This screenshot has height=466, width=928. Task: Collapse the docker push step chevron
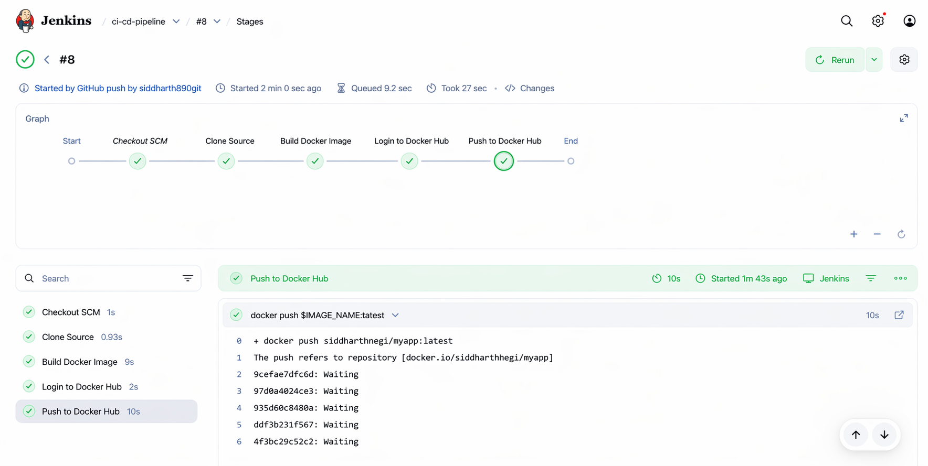(395, 315)
